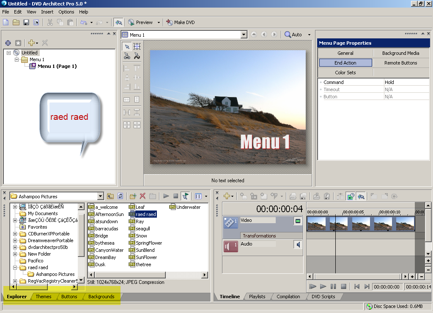Toggle the green clock button in timeline toolbar
The width and height of the screenshot is (433, 313).
(351, 196)
